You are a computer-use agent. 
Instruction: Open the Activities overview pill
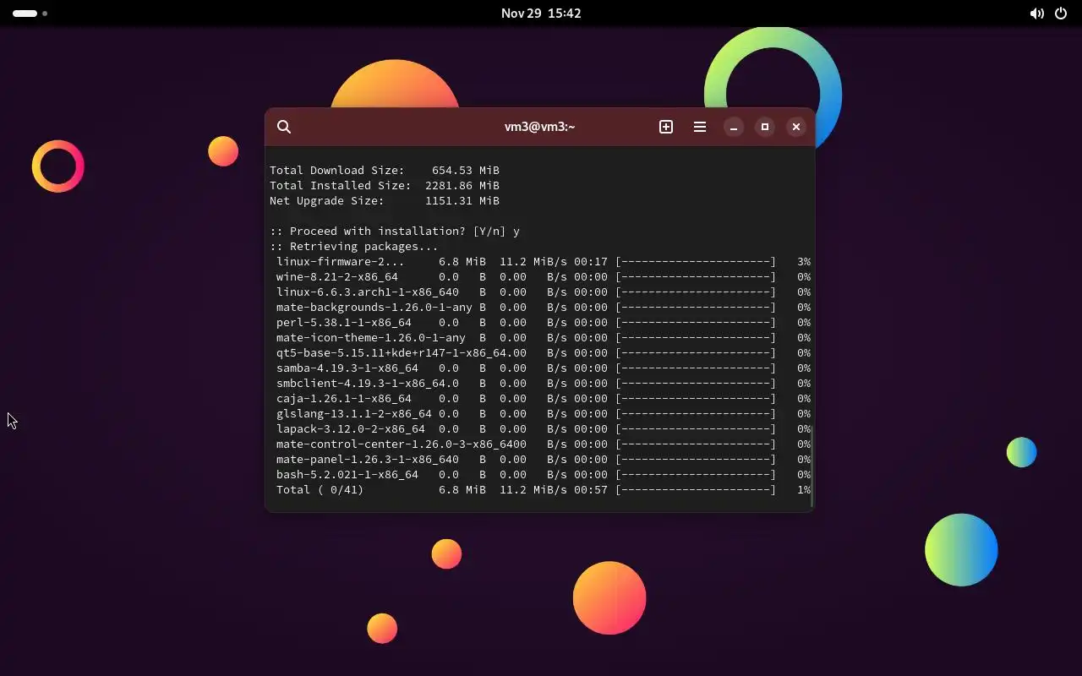(25, 14)
